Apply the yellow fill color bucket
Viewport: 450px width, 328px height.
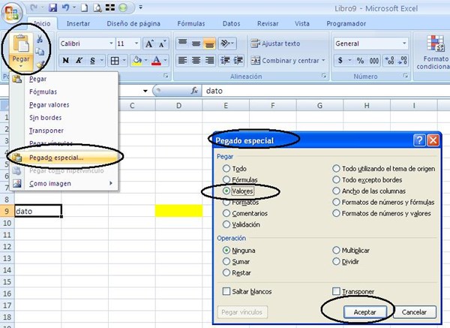(x=137, y=61)
